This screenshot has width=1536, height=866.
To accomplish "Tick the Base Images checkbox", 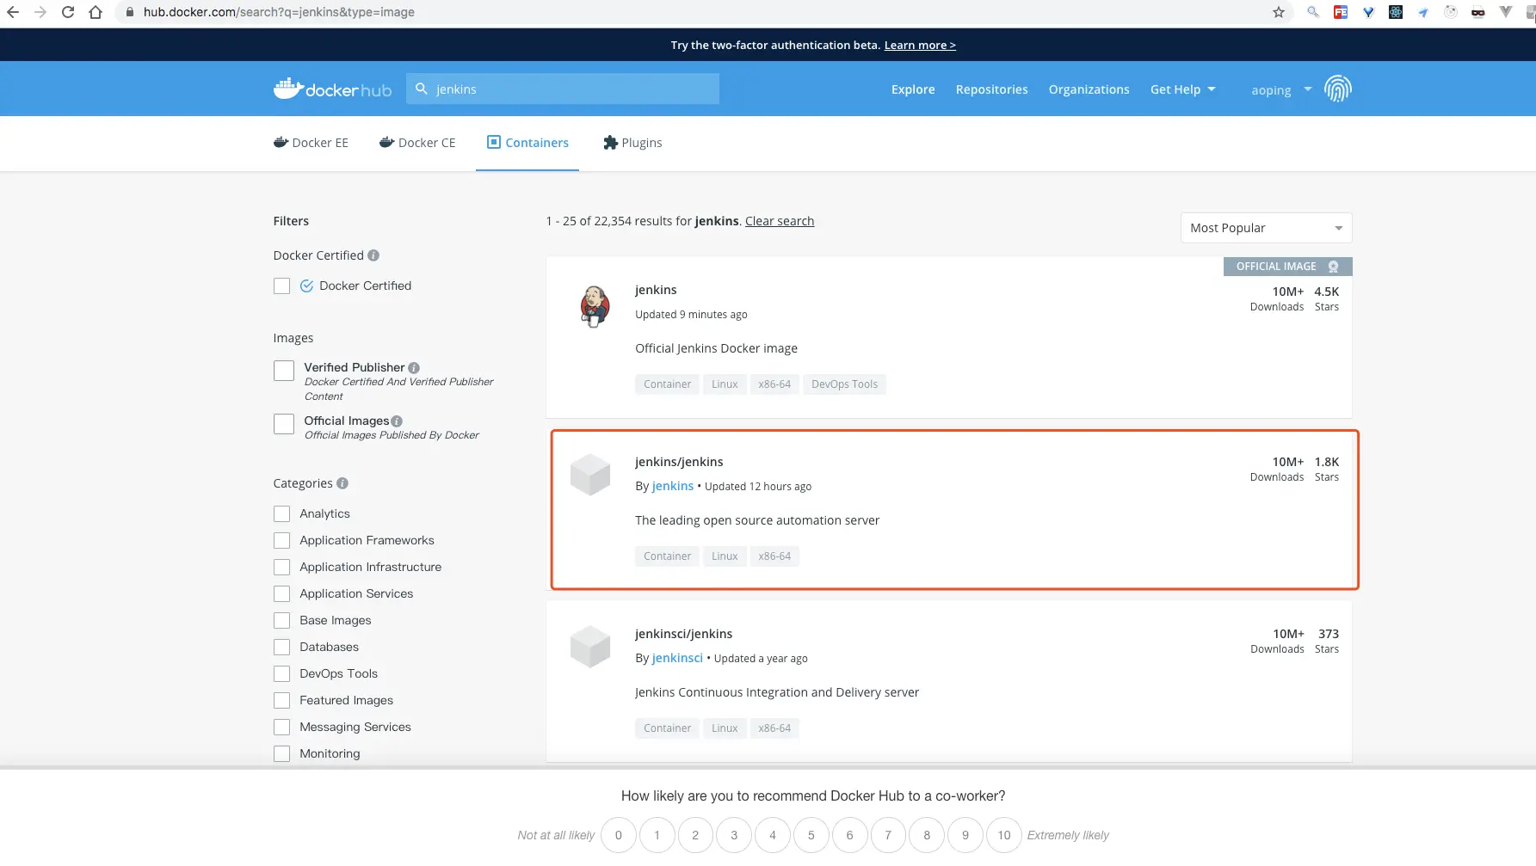I will click(x=281, y=620).
